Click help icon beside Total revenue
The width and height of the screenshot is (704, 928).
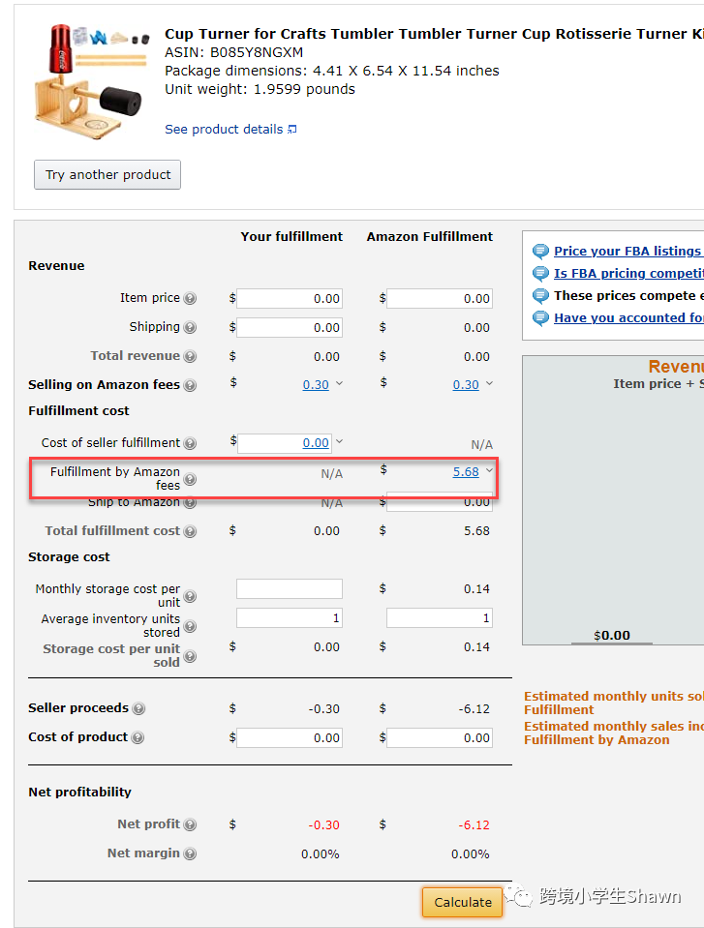[x=190, y=356]
